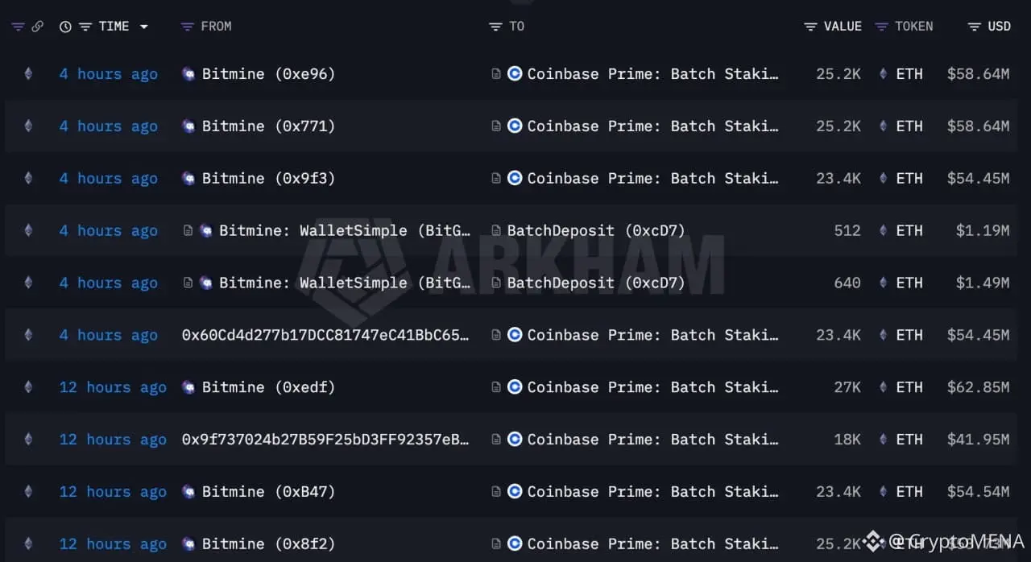This screenshot has height=562, width=1031.
Task: Open Bitmine (0xedf) sender link
Action: (x=268, y=387)
